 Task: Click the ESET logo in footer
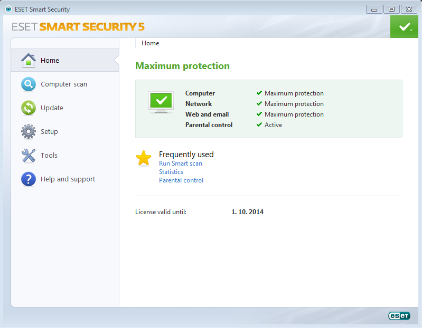399,316
